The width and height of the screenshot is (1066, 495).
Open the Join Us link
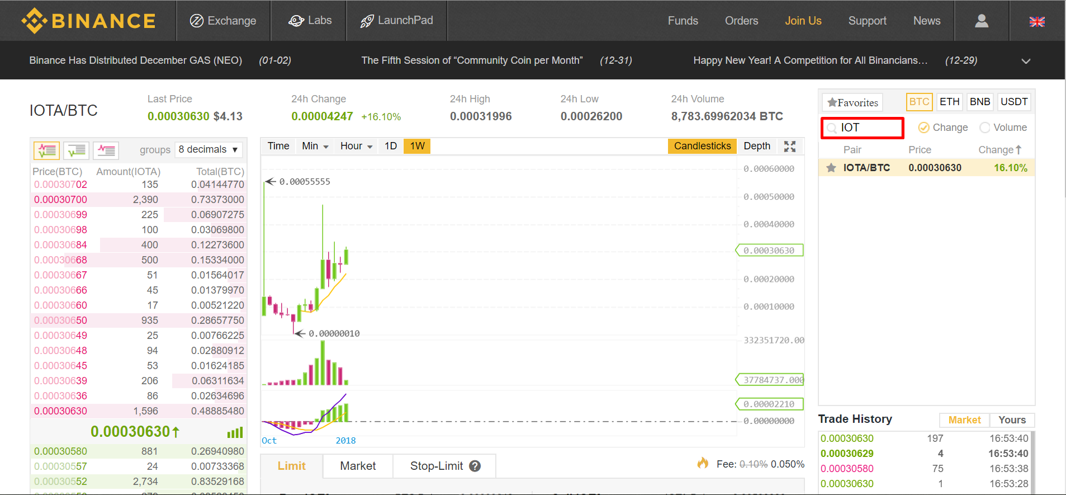tap(803, 21)
